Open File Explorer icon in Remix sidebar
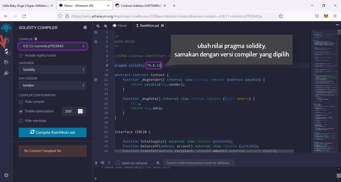The width and height of the screenshot is (341, 182). pyautogui.click(x=6, y=40)
